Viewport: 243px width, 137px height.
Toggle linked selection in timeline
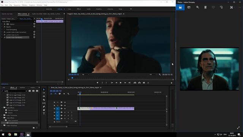tap(60, 94)
